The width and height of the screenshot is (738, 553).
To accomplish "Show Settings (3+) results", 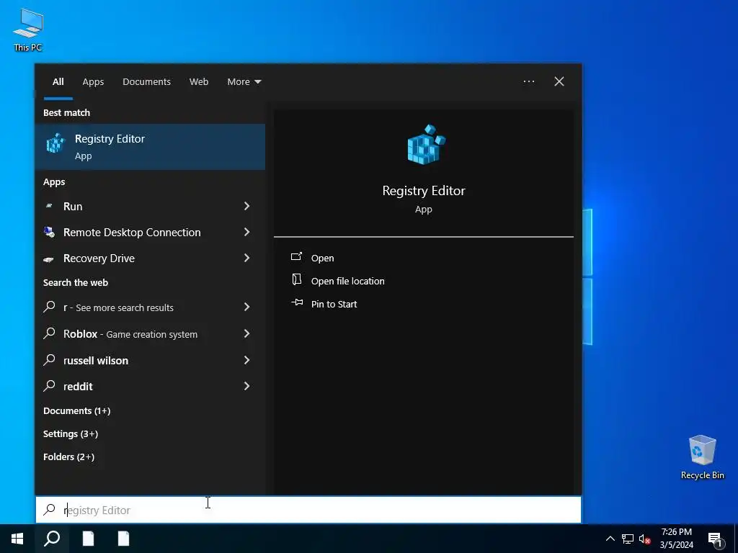I will (71, 433).
